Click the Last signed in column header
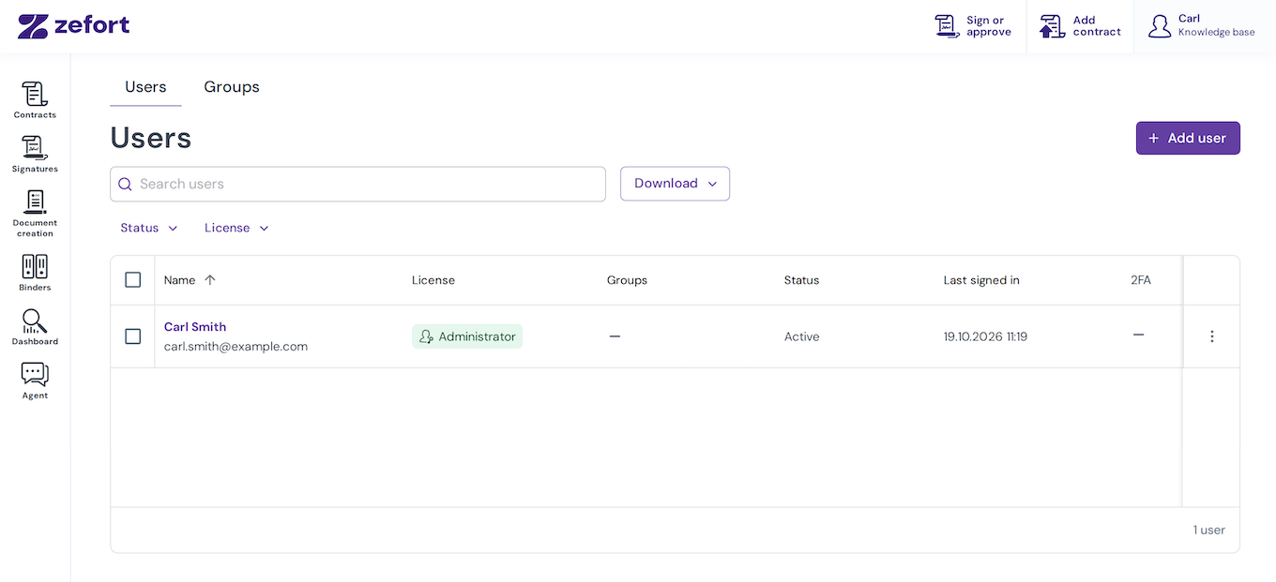The image size is (1276, 582). pyautogui.click(x=981, y=280)
